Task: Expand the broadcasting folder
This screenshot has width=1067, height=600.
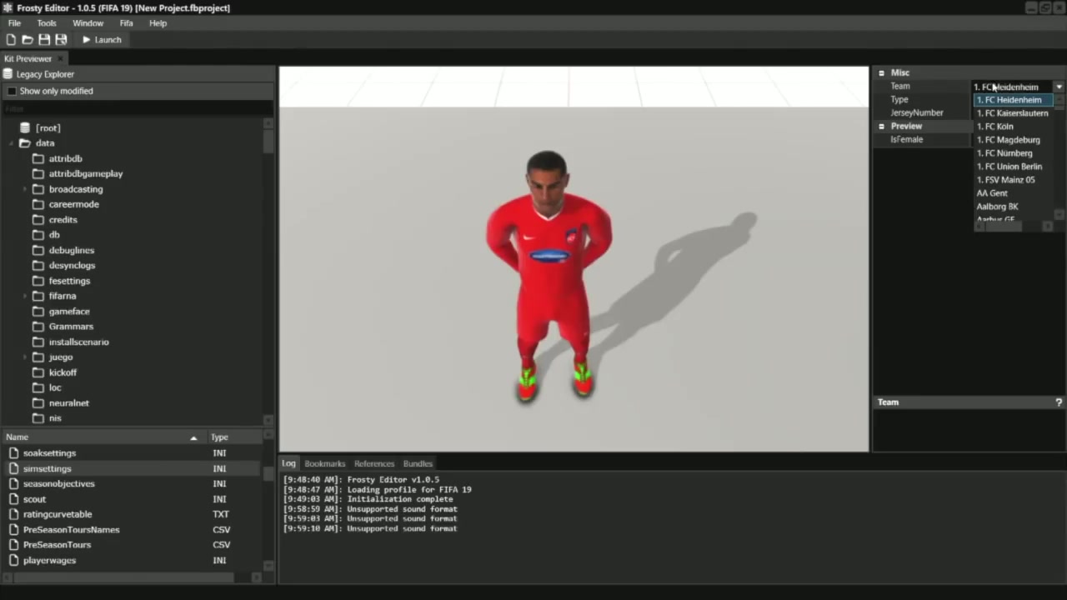Action: [26, 189]
